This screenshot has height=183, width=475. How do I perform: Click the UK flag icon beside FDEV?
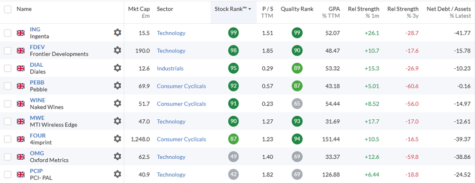pyautogui.click(x=21, y=51)
